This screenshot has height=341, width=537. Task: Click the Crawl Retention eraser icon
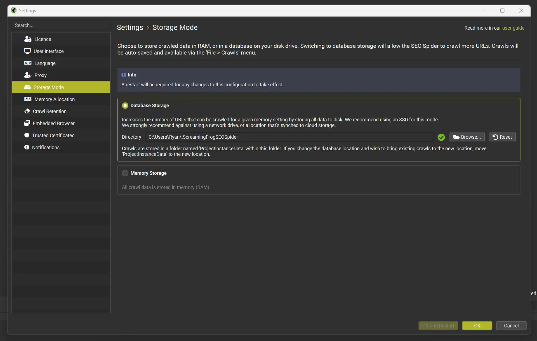point(27,111)
